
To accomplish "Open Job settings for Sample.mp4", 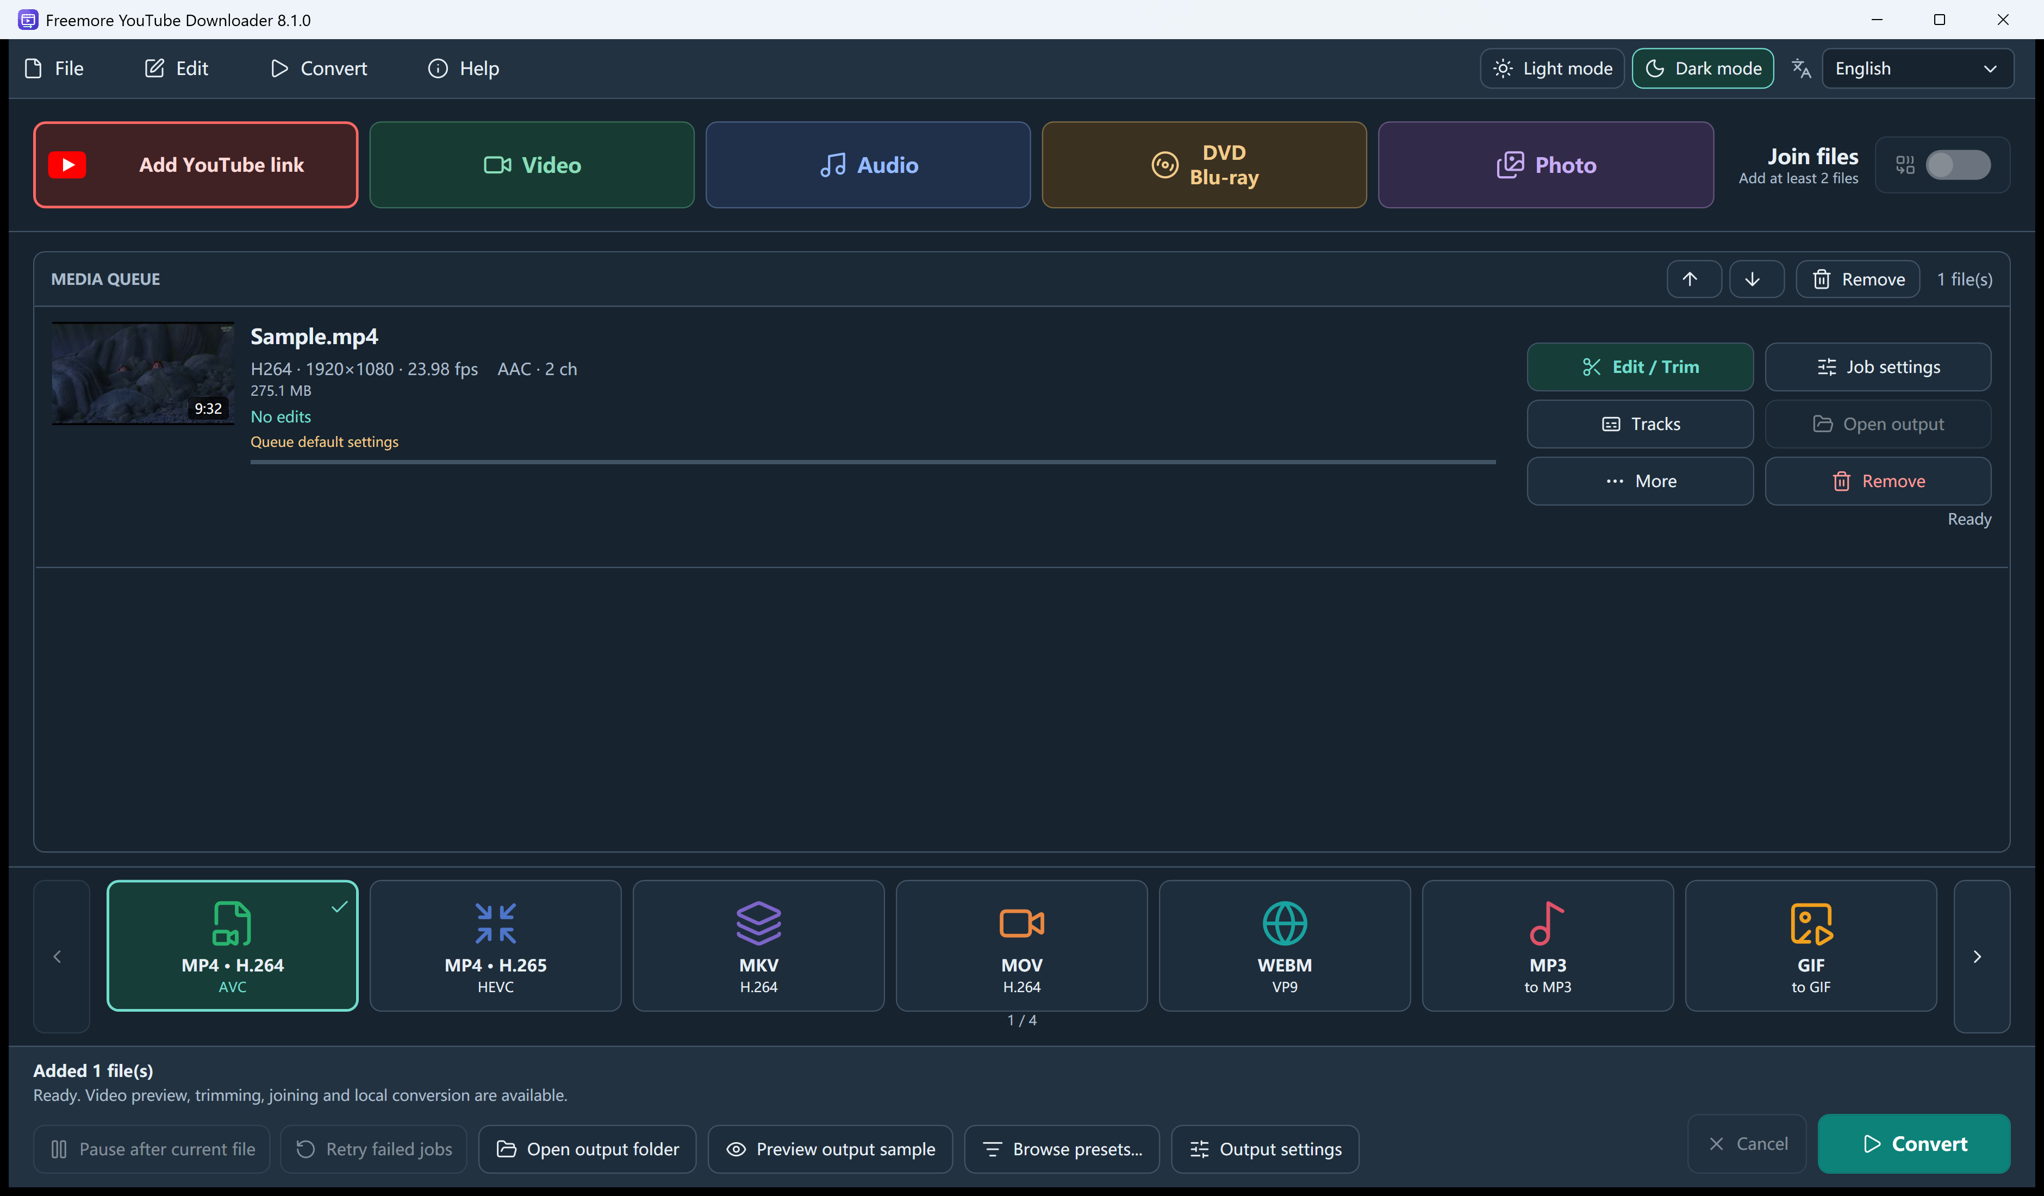I will [x=1878, y=367].
